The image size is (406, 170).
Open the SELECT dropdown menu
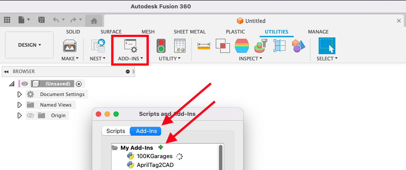(x=327, y=59)
